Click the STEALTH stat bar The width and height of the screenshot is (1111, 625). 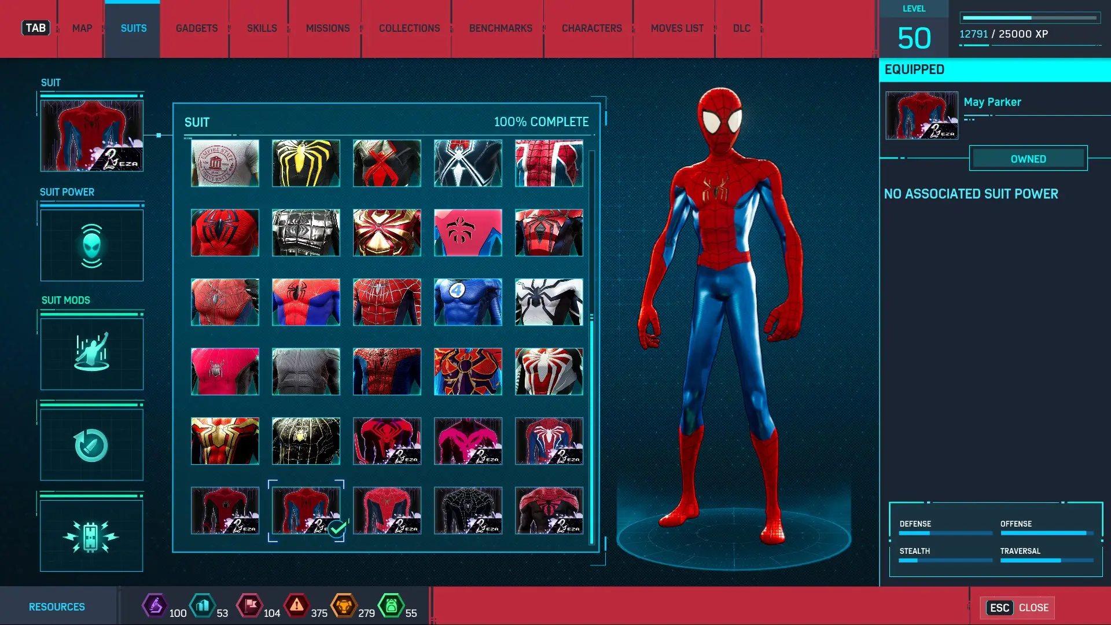(x=946, y=560)
